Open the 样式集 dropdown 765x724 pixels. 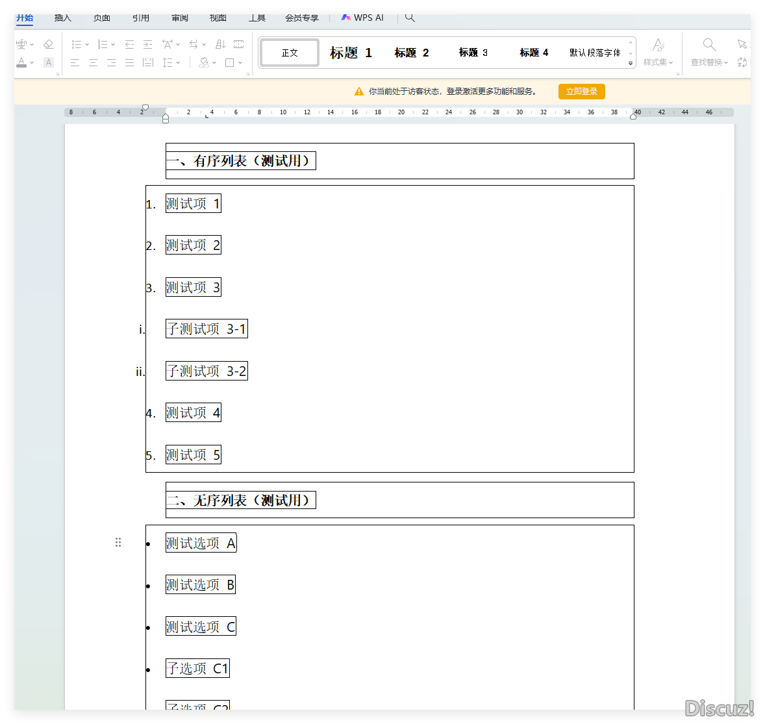pyautogui.click(x=658, y=62)
